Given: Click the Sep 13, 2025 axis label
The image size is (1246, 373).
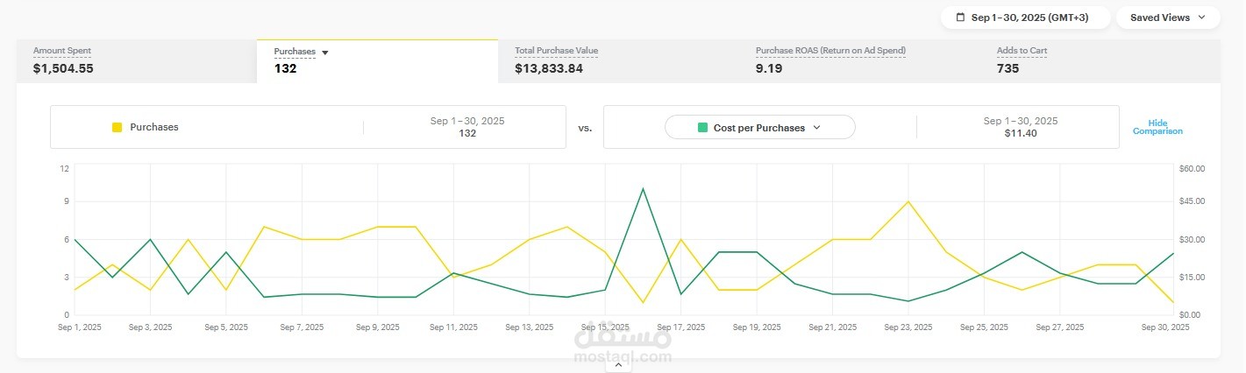Looking at the screenshot, I should coord(530,327).
